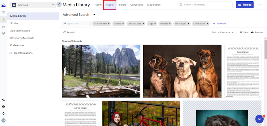Open the Yosemite forest landscape thumbnail
Screen dimensions: 267x126
tap(101, 71)
